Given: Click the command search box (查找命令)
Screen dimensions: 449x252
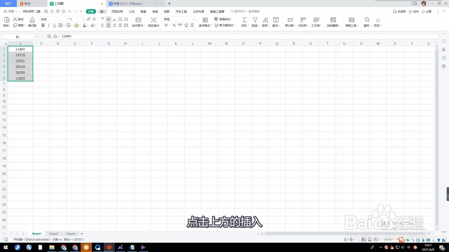Looking at the screenshot, I should (x=246, y=11).
